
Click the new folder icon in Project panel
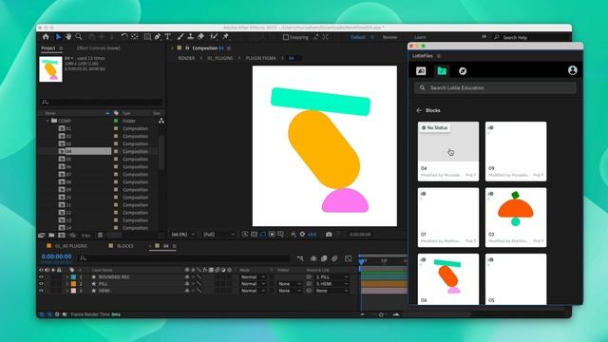[x=51, y=236]
